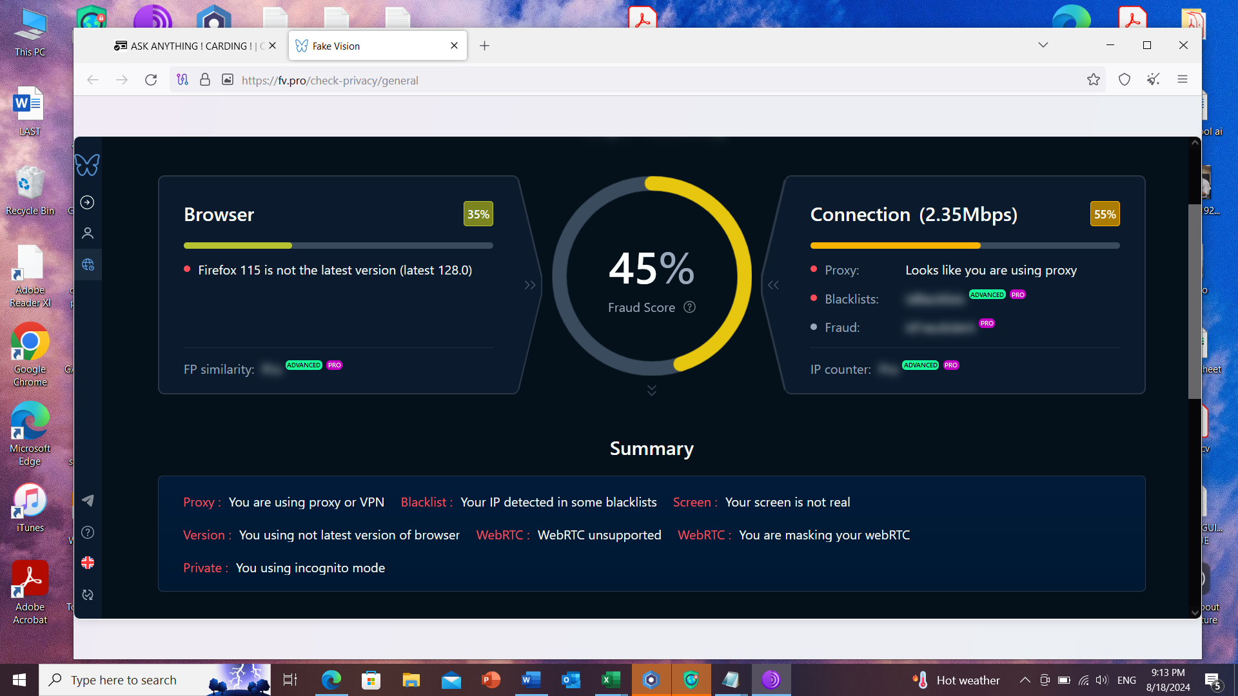This screenshot has height=696, width=1238.
Task: Click the Fraud Score info icon
Action: [x=689, y=307]
